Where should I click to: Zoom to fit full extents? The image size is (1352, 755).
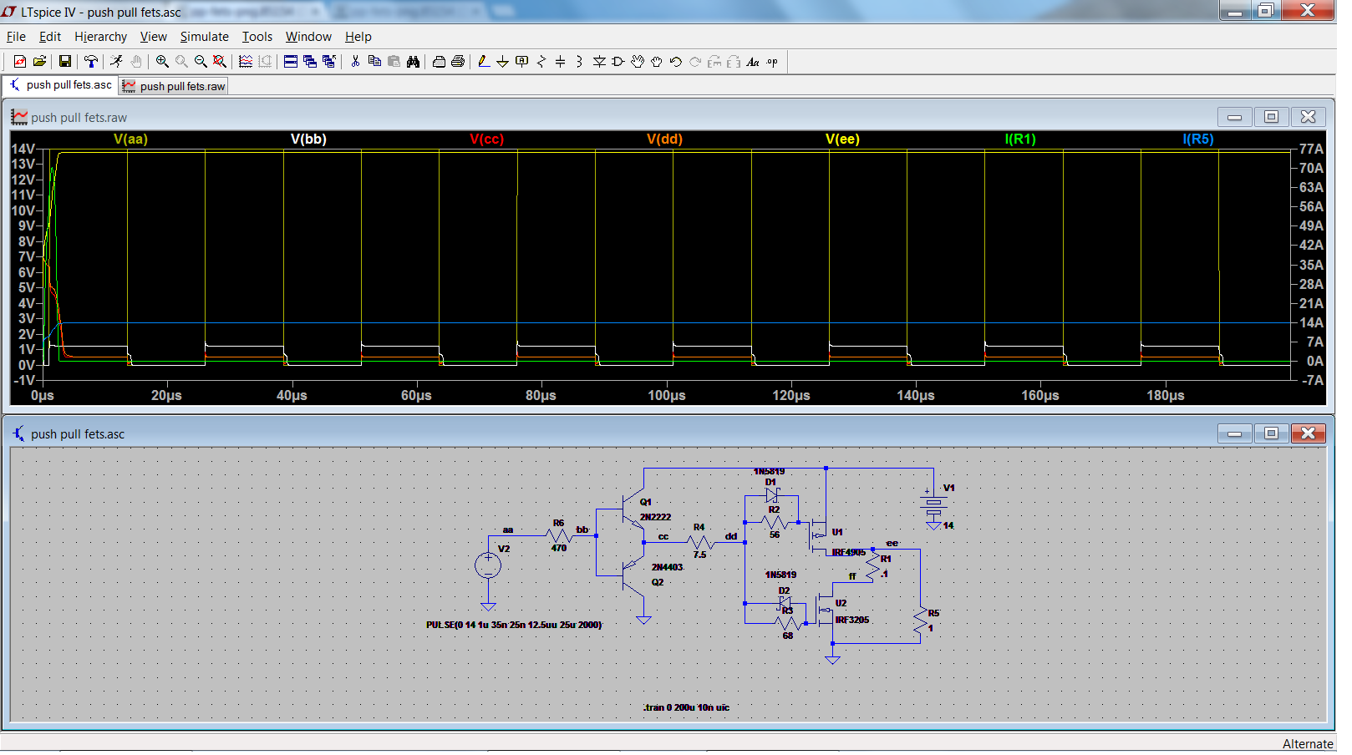point(220,62)
